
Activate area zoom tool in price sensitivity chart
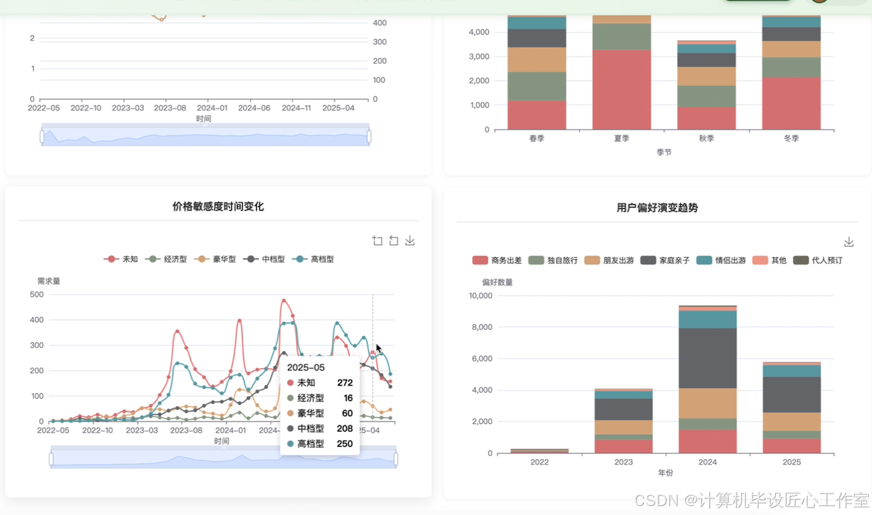pyautogui.click(x=378, y=241)
